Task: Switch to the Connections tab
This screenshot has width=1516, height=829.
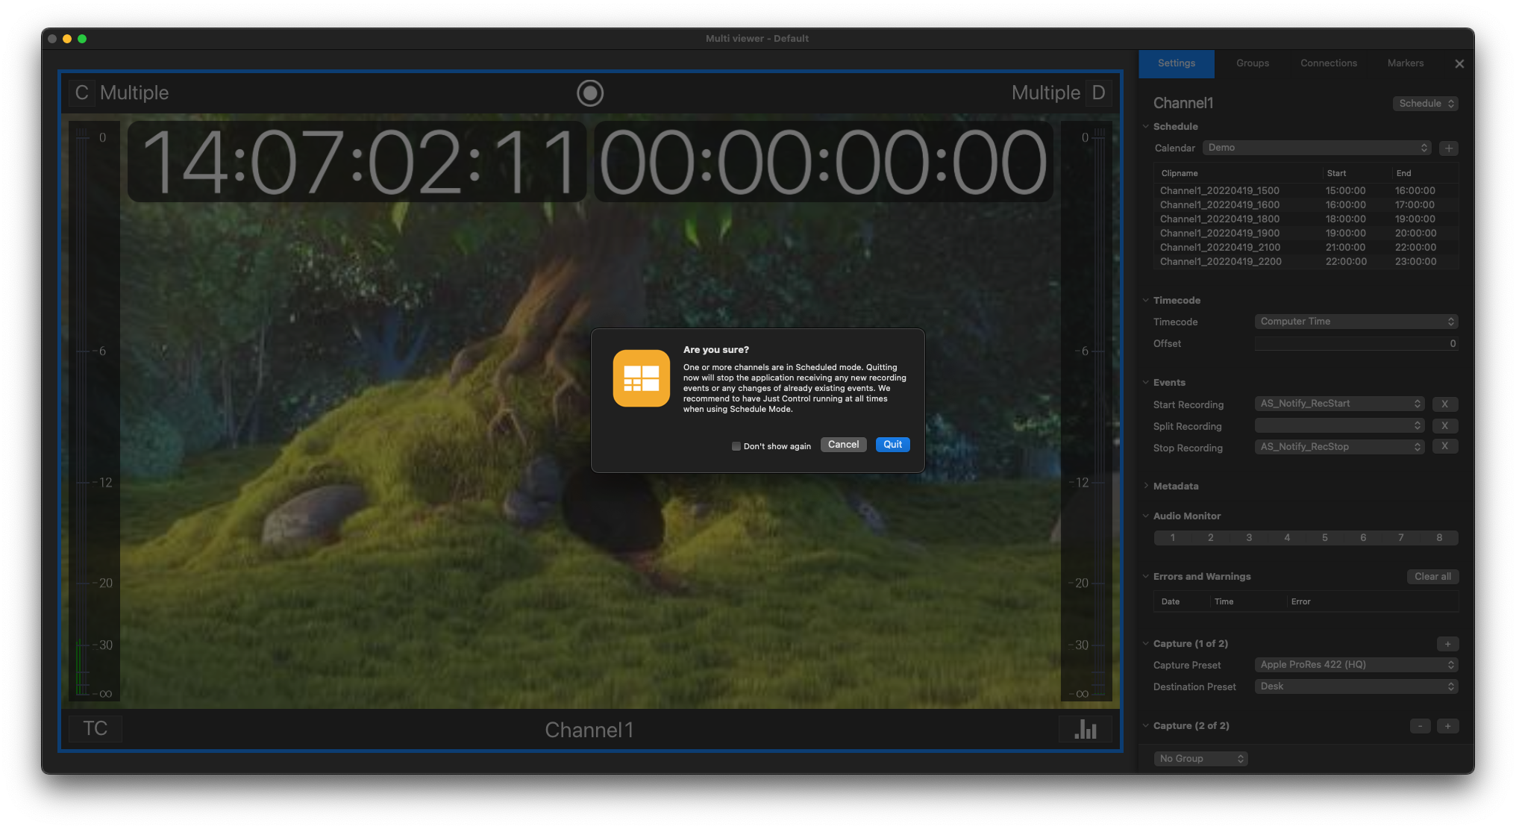Action: (x=1329, y=63)
